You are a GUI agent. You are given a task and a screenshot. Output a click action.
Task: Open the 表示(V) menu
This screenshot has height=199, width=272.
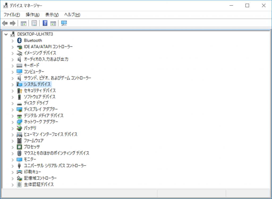(52, 15)
